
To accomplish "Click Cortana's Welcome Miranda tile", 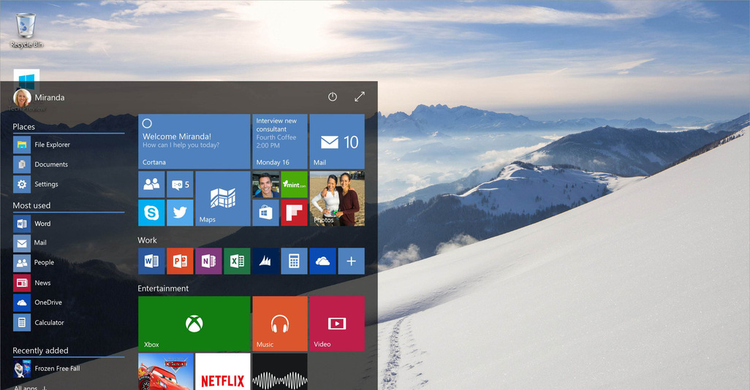I will pyautogui.click(x=194, y=141).
